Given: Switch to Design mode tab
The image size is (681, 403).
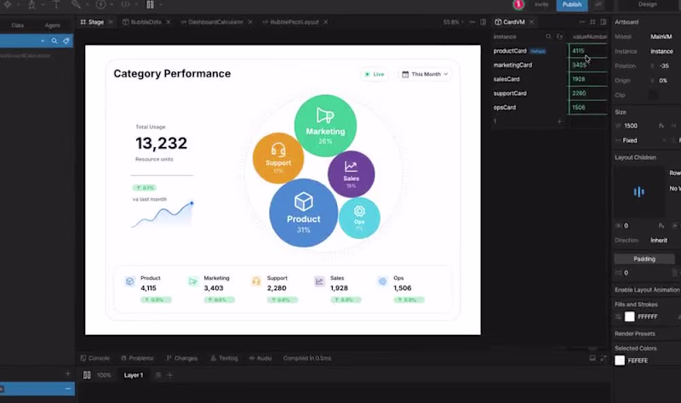Looking at the screenshot, I should 647,4.
